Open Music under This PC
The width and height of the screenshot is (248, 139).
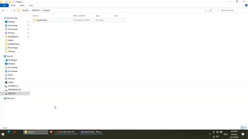(10, 75)
